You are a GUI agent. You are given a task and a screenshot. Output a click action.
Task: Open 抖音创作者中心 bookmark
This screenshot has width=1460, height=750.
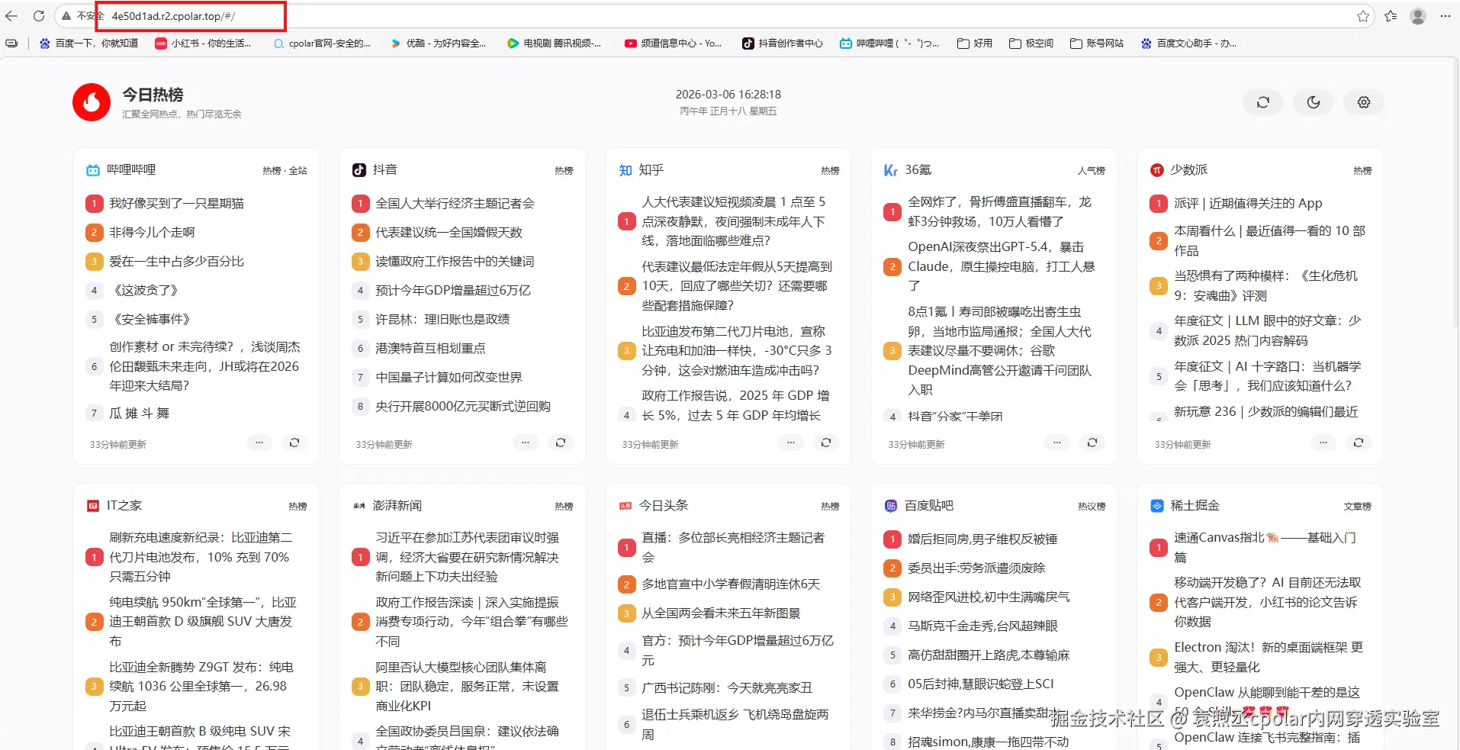pos(783,43)
